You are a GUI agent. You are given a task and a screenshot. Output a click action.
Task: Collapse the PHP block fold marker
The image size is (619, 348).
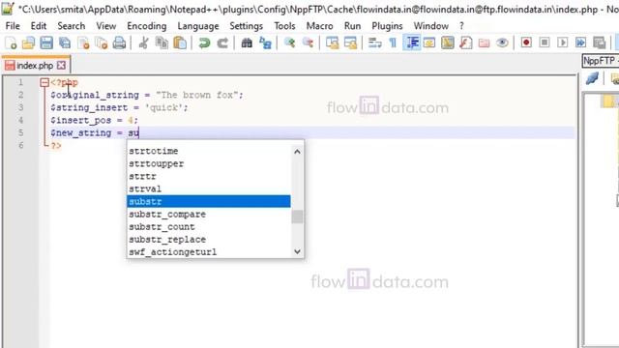44,82
